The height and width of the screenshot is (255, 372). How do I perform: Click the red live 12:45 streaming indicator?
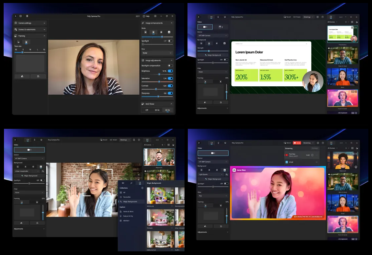click(296, 143)
